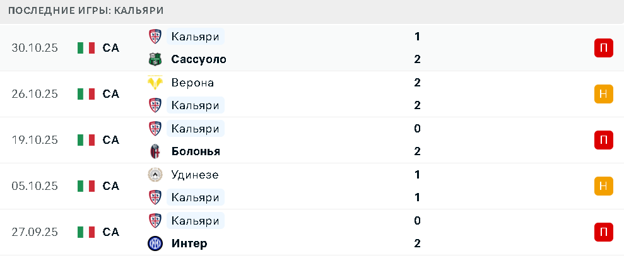Click the red loss badge for 19.10.25
The width and height of the screenshot is (624, 258).
[x=603, y=140]
